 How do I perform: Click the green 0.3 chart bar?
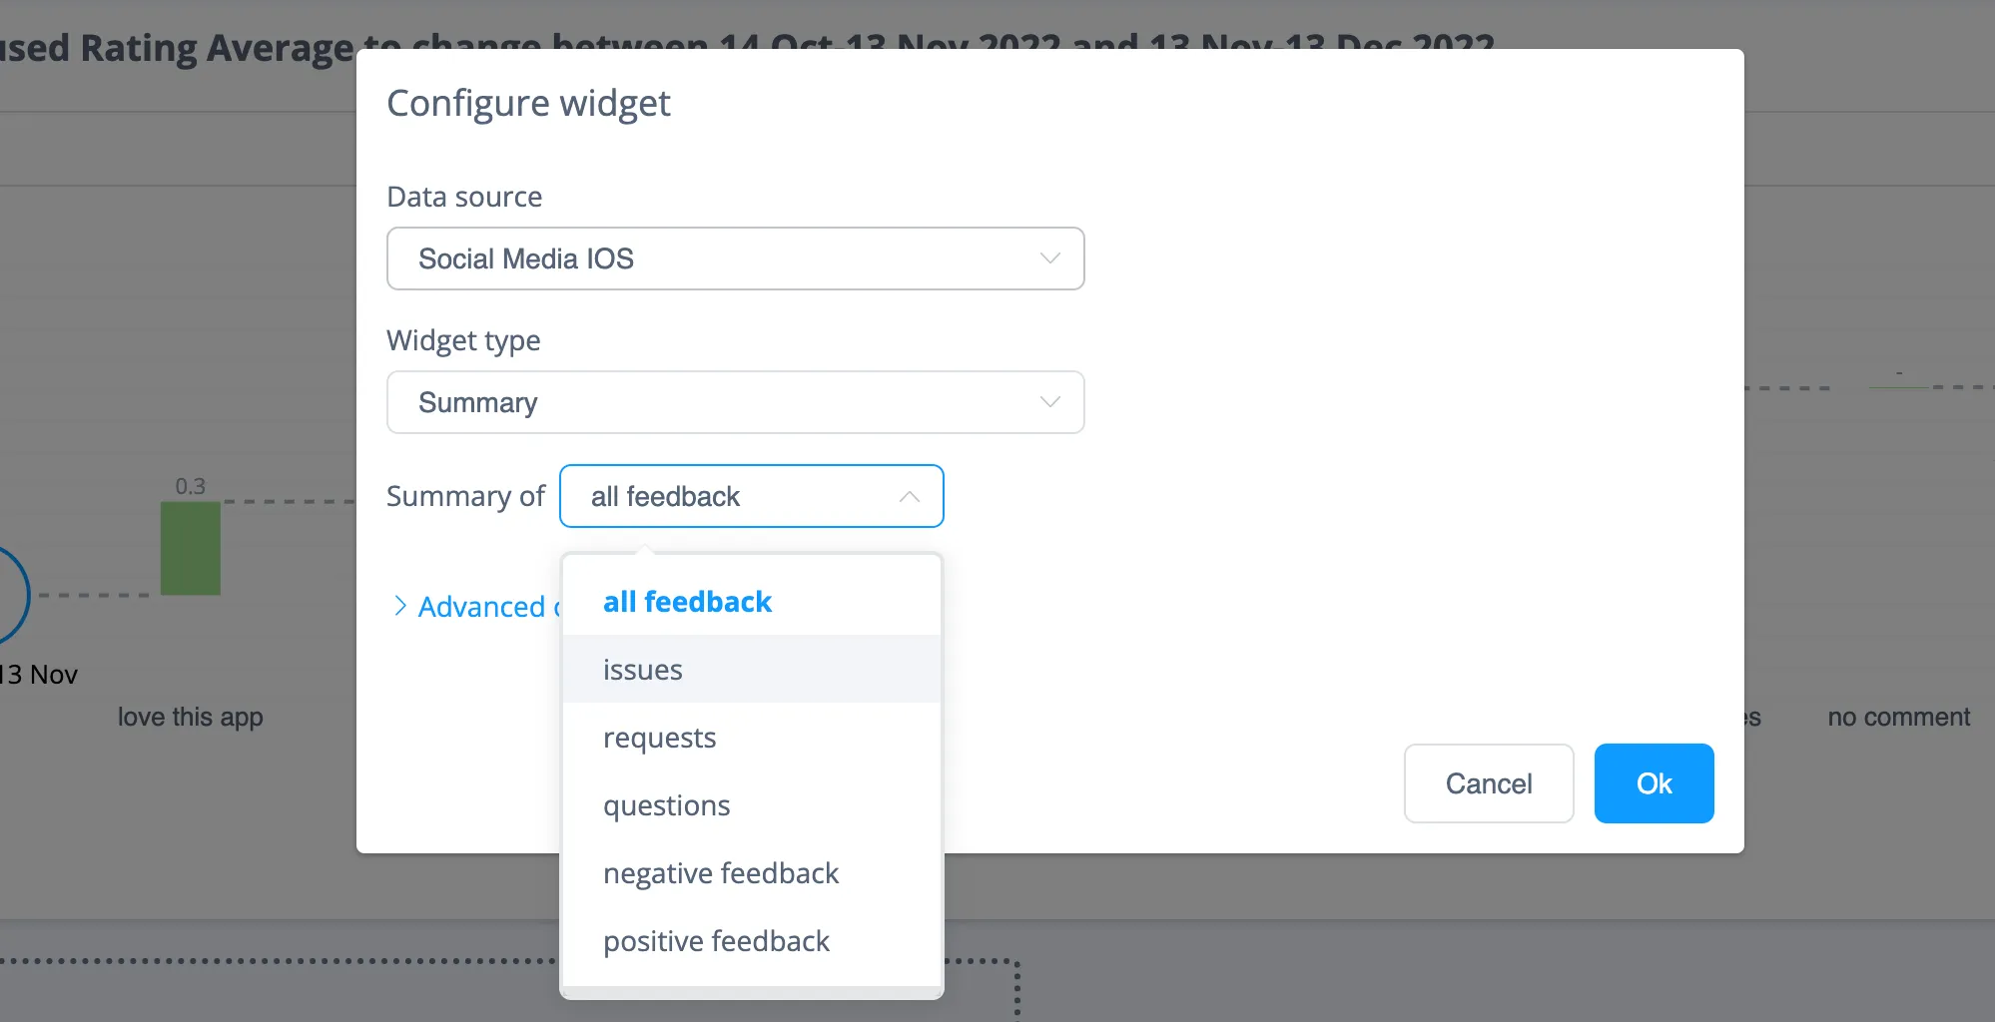pos(190,547)
